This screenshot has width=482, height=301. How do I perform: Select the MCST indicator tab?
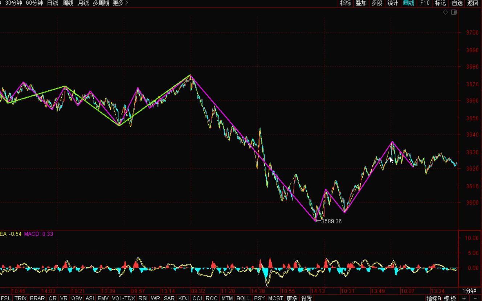pyautogui.click(x=275, y=298)
